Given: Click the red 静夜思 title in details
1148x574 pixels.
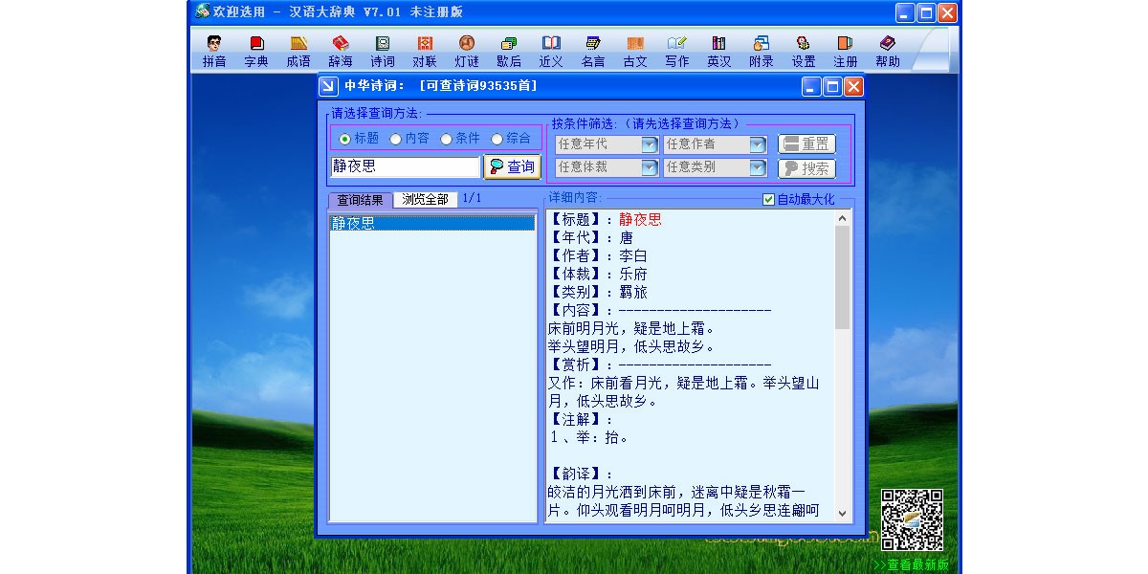Looking at the screenshot, I should (x=640, y=220).
